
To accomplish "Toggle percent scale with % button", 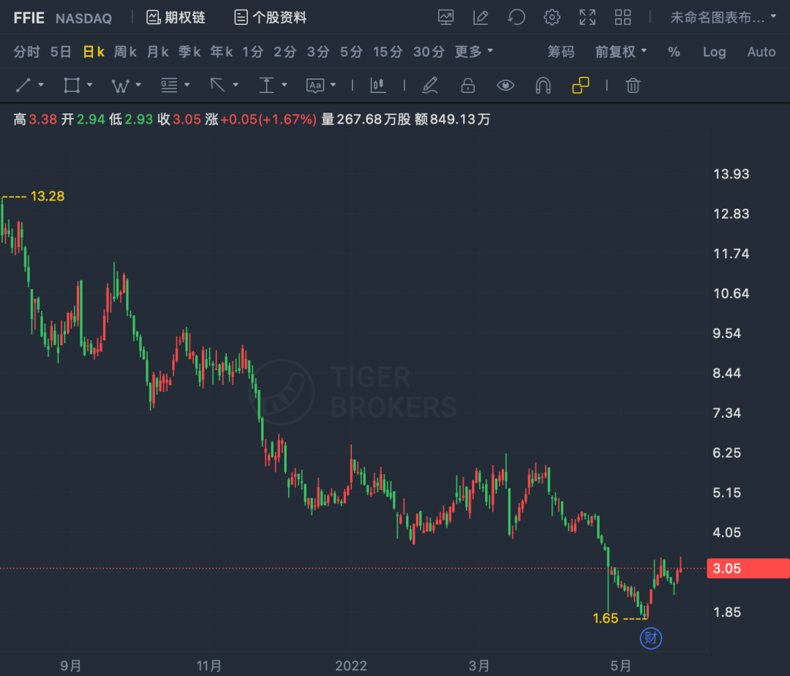I will (674, 51).
